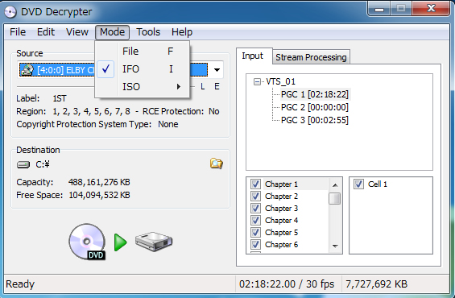Click the chapter list scrollbar thumb
Image resolution: width=455 pixels, height=298 pixels.
[x=334, y=199]
